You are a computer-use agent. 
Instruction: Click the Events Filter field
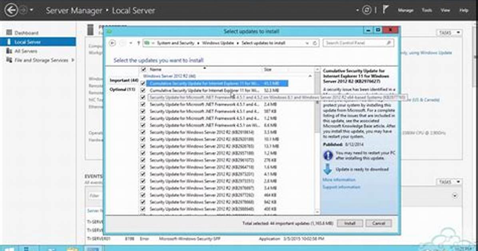coord(96,195)
